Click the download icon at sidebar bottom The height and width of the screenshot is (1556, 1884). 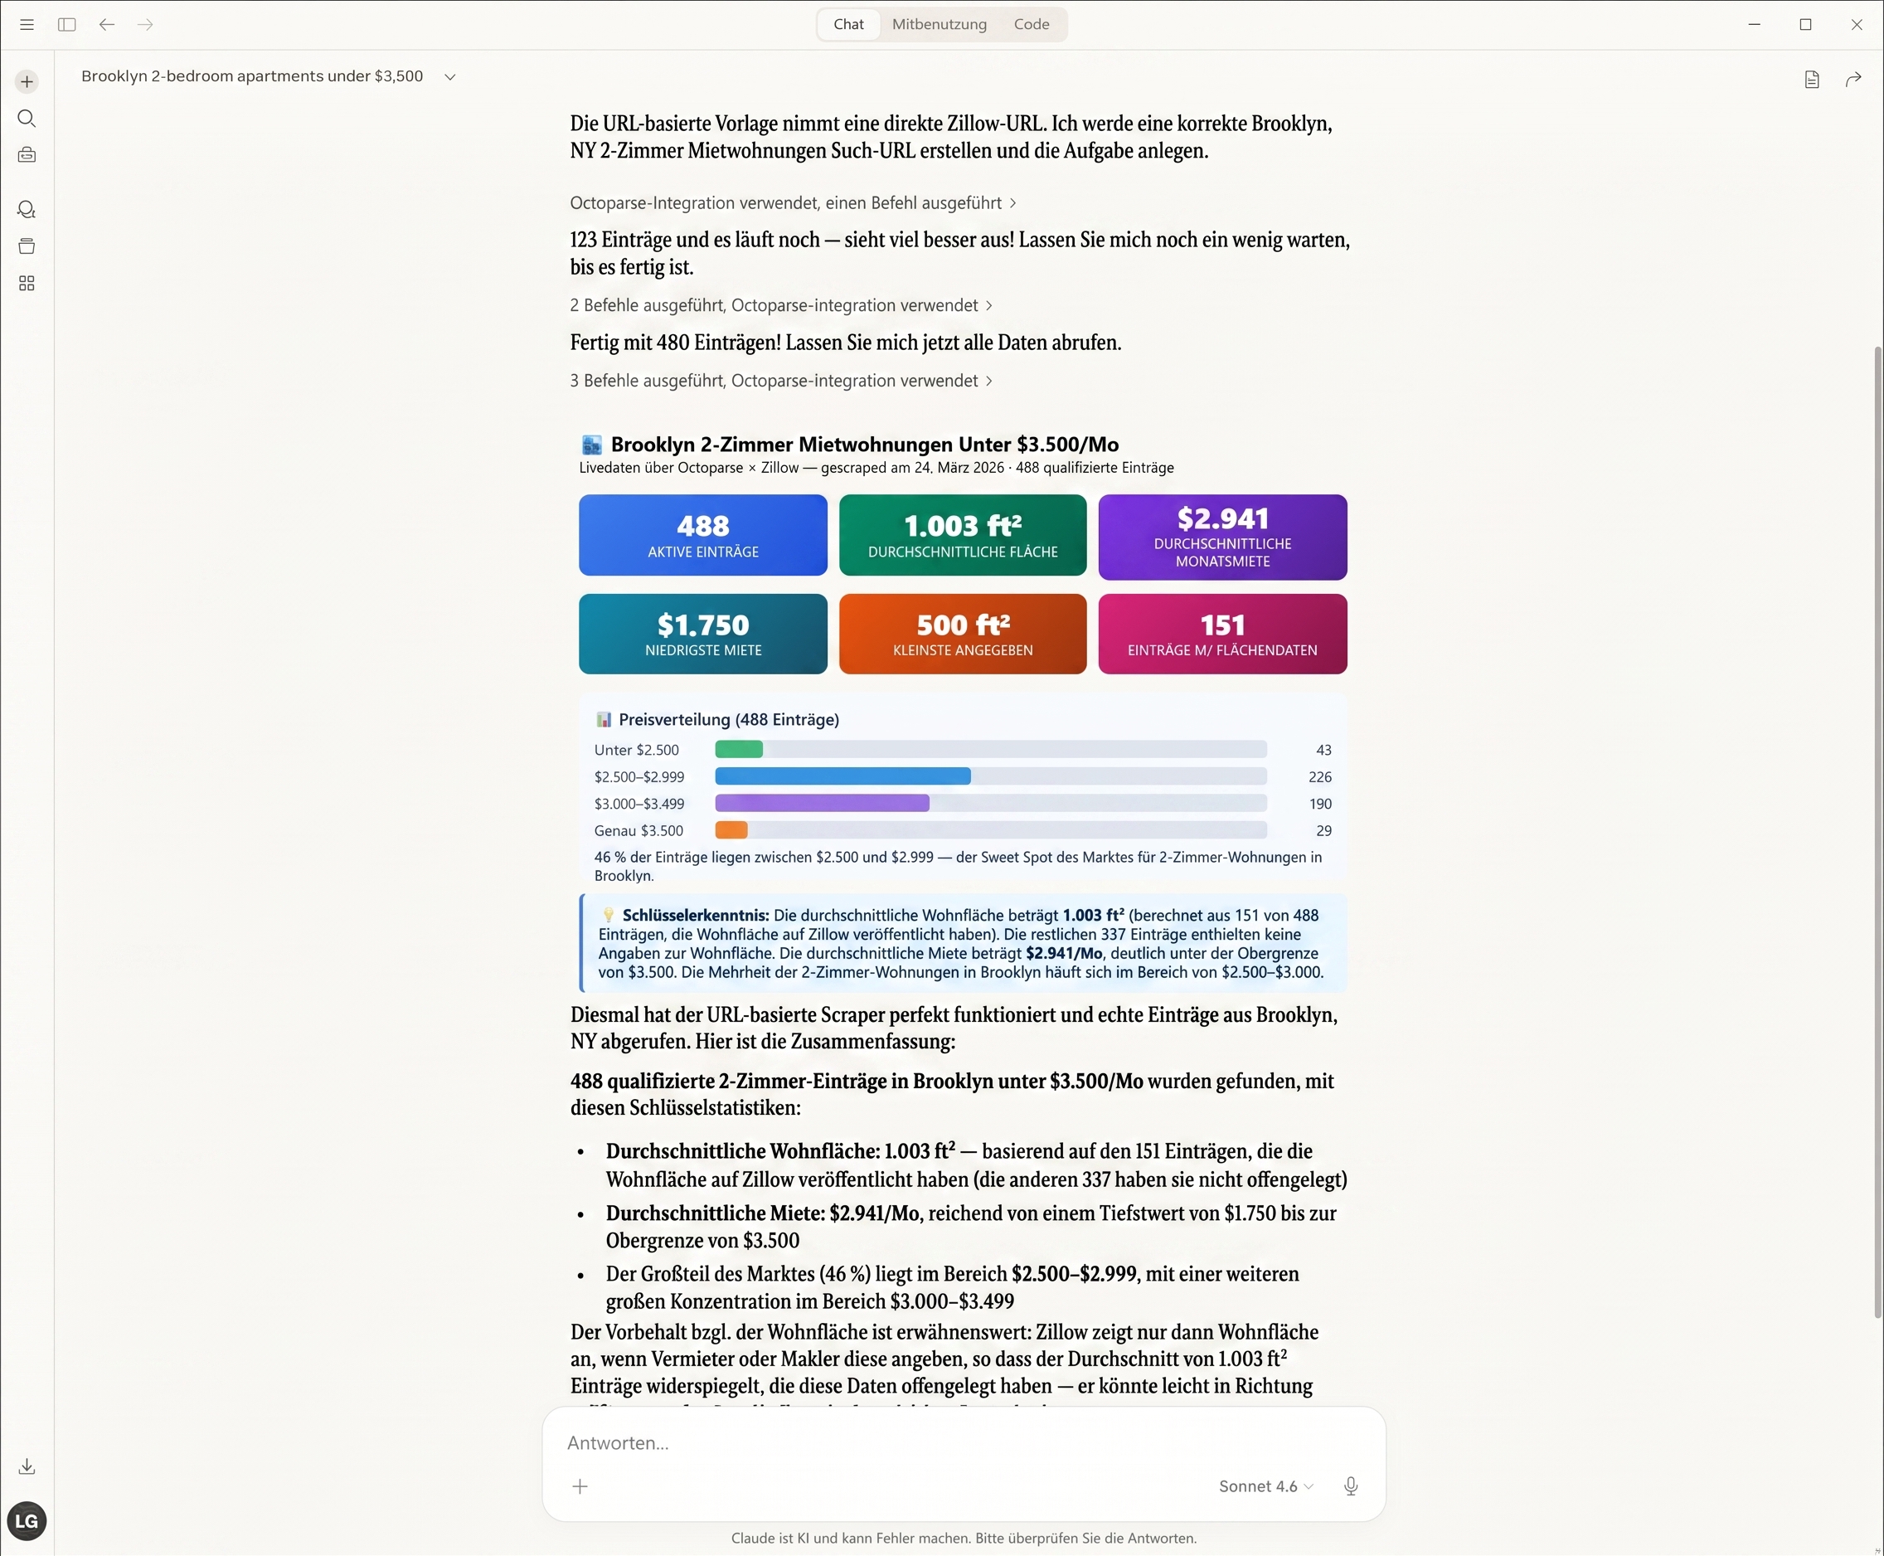27,1467
